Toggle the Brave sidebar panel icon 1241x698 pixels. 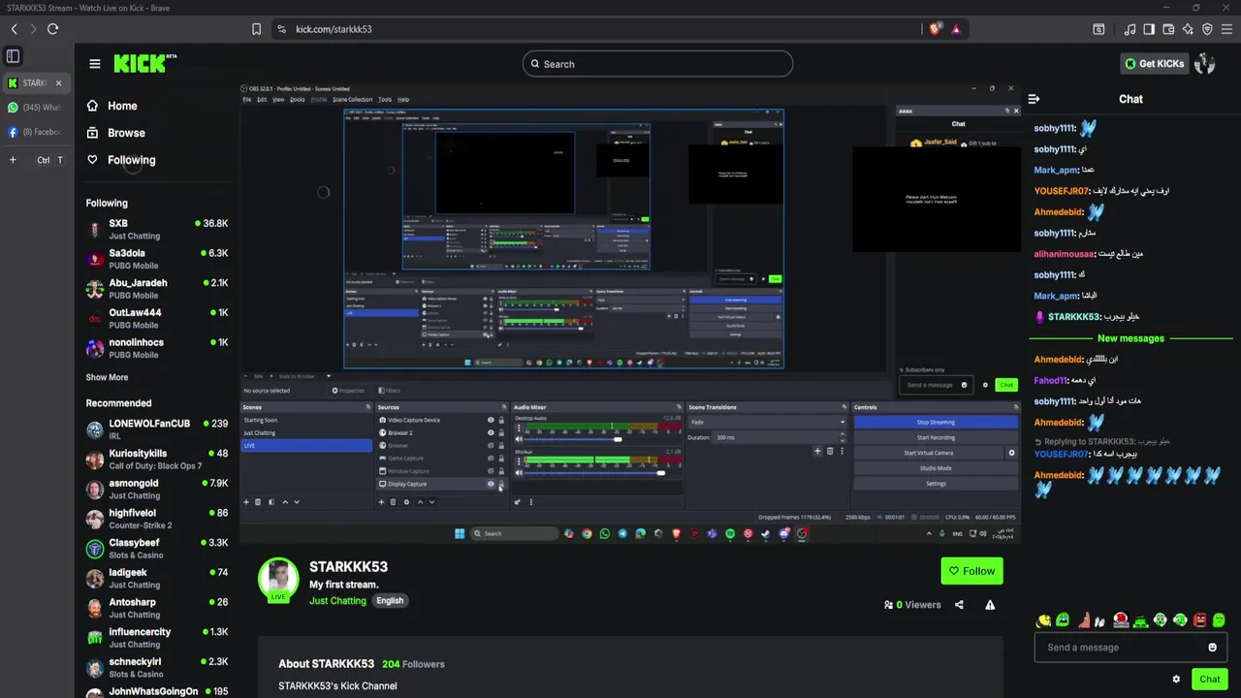(x=1149, y=29)
